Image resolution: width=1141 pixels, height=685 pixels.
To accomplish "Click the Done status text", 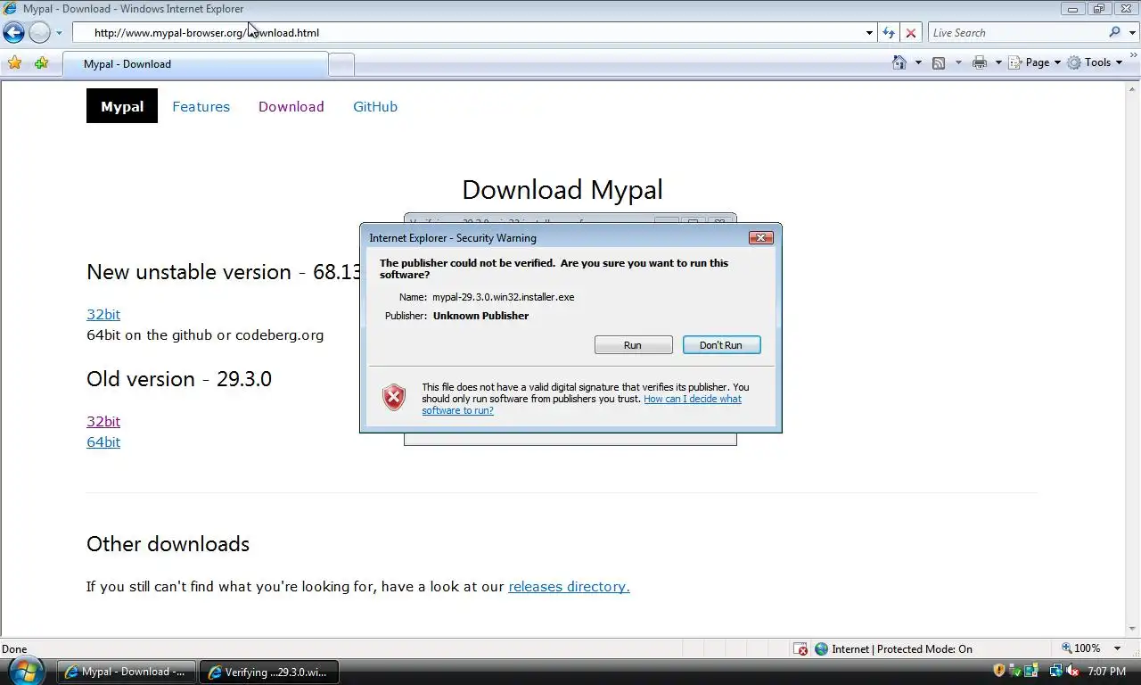I will coord(14,649).
